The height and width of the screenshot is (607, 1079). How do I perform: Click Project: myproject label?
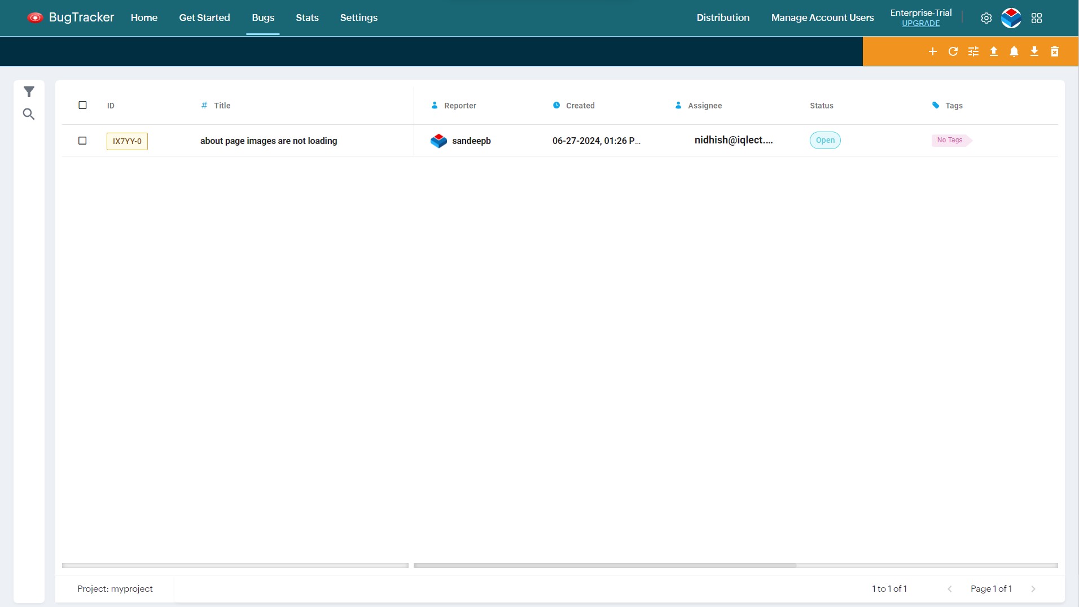tap(115, 588)
